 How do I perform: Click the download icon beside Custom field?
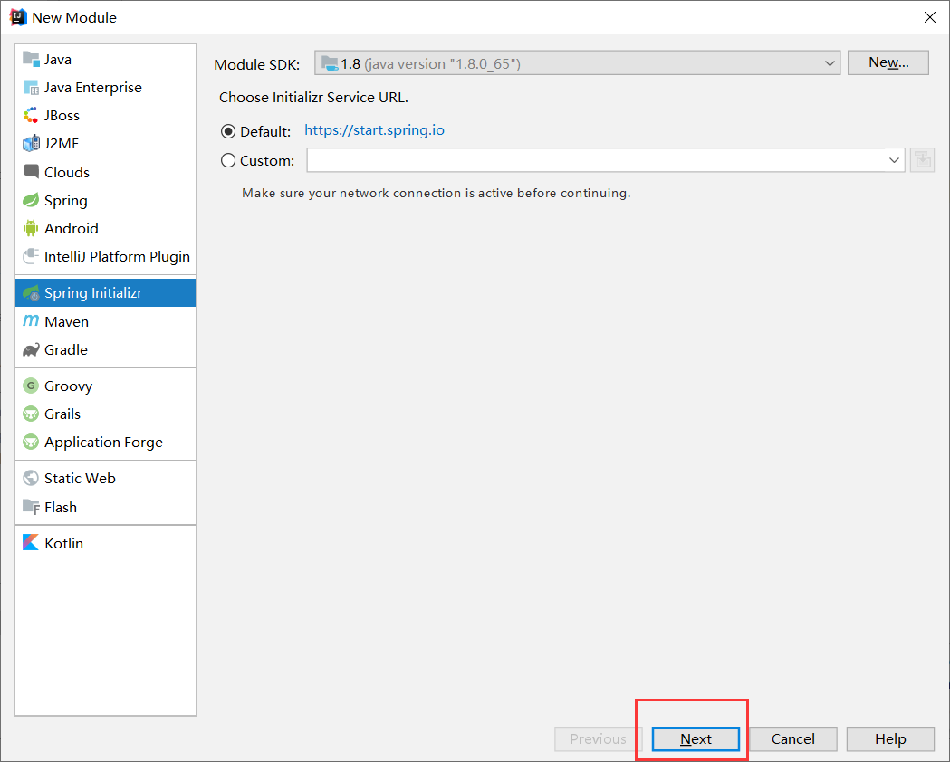click(922, 160)
